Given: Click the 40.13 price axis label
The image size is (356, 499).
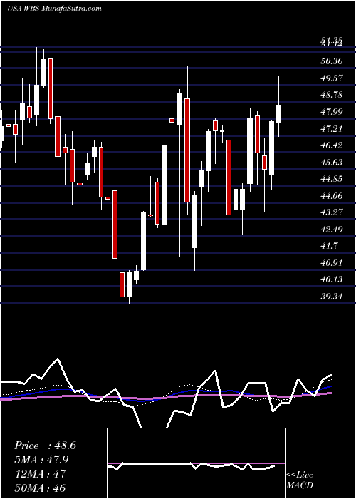Looking at the screenshot, I should [x=332, y=279].
